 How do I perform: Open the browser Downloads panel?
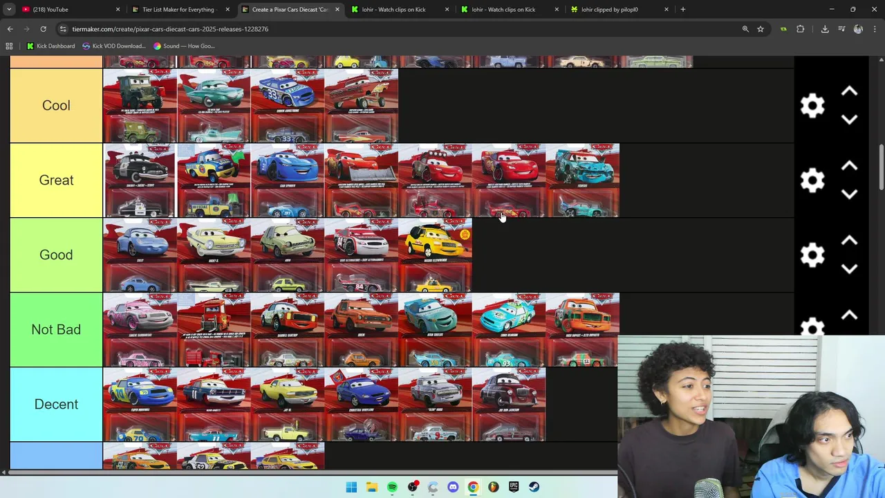point(825,29)
